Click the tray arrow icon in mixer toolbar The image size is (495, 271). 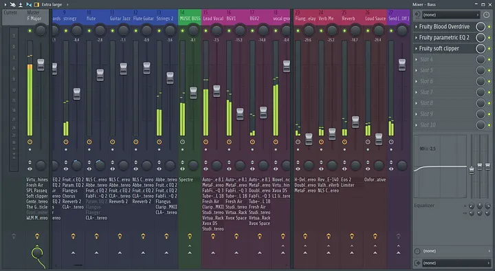click(21, 4)
